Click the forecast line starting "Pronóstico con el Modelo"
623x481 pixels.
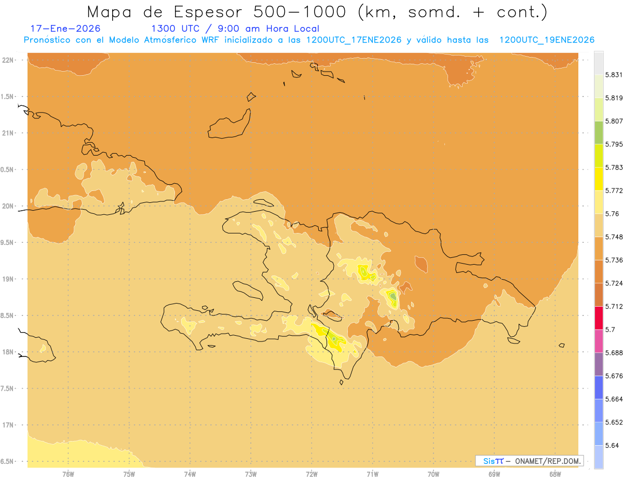tap(309, 40)
